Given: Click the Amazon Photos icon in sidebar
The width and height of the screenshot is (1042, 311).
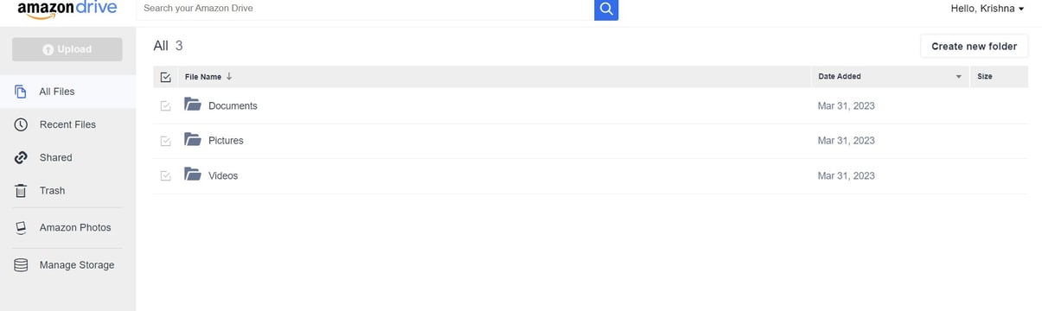Looking at the screenshot, I should pos(21,228).
